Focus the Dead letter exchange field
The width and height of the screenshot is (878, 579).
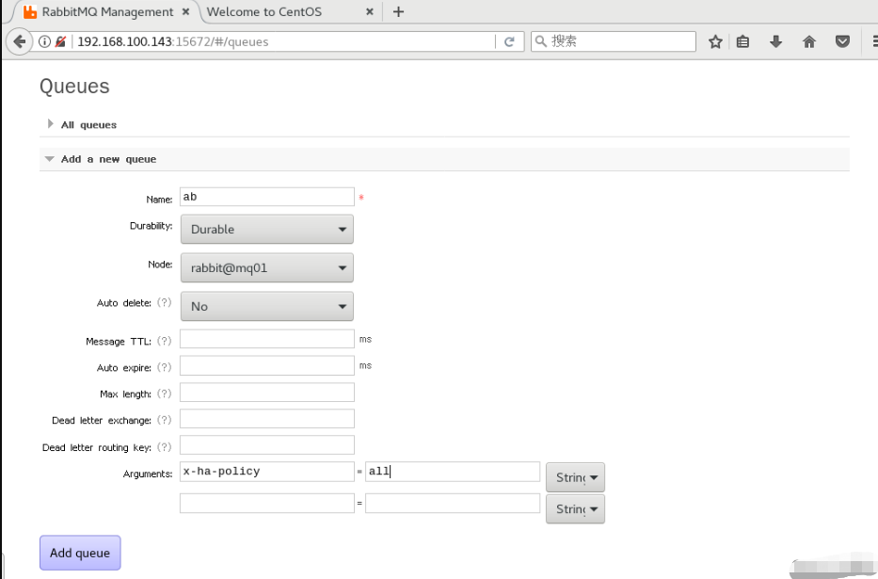coord(267,418)
